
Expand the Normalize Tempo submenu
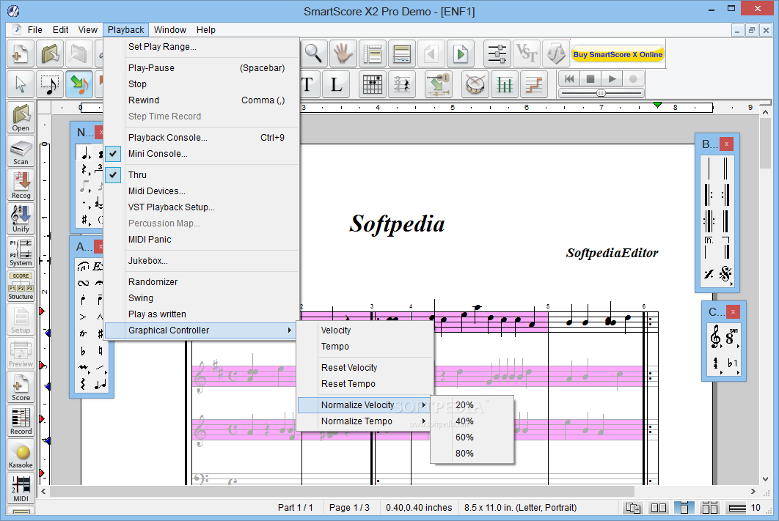pyautogui.click(x=364, y=421)
